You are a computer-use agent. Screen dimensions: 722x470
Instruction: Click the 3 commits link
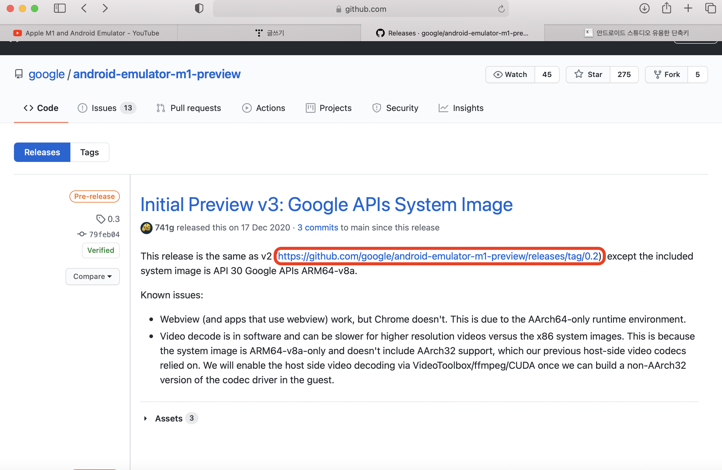[x=318, y=228]
